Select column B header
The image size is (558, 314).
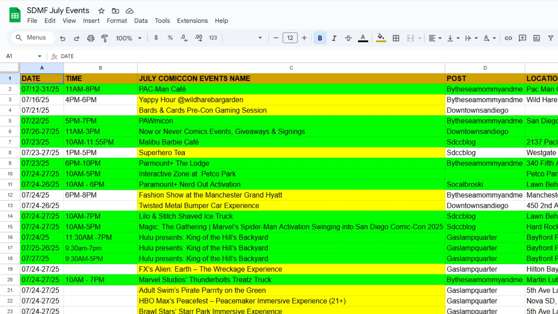pos(101,68)
